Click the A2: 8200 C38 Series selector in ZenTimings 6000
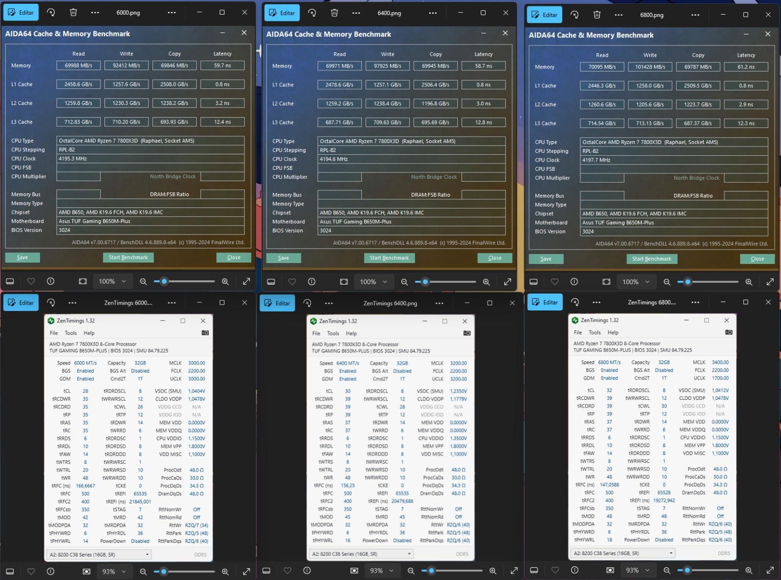The height and width of the screenshot is (580, 781). (x=99, y=555)
